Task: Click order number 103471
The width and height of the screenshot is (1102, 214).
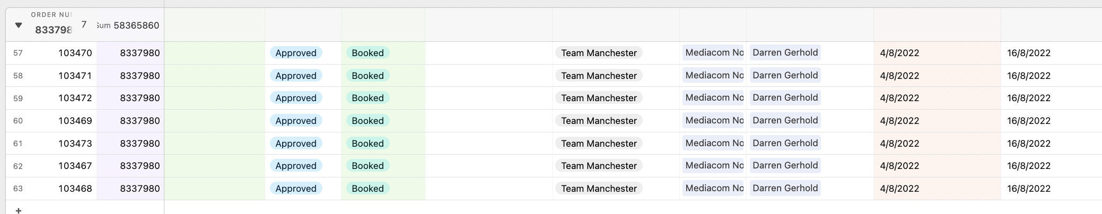Action: pyautogui.click(x=75, y=76)
